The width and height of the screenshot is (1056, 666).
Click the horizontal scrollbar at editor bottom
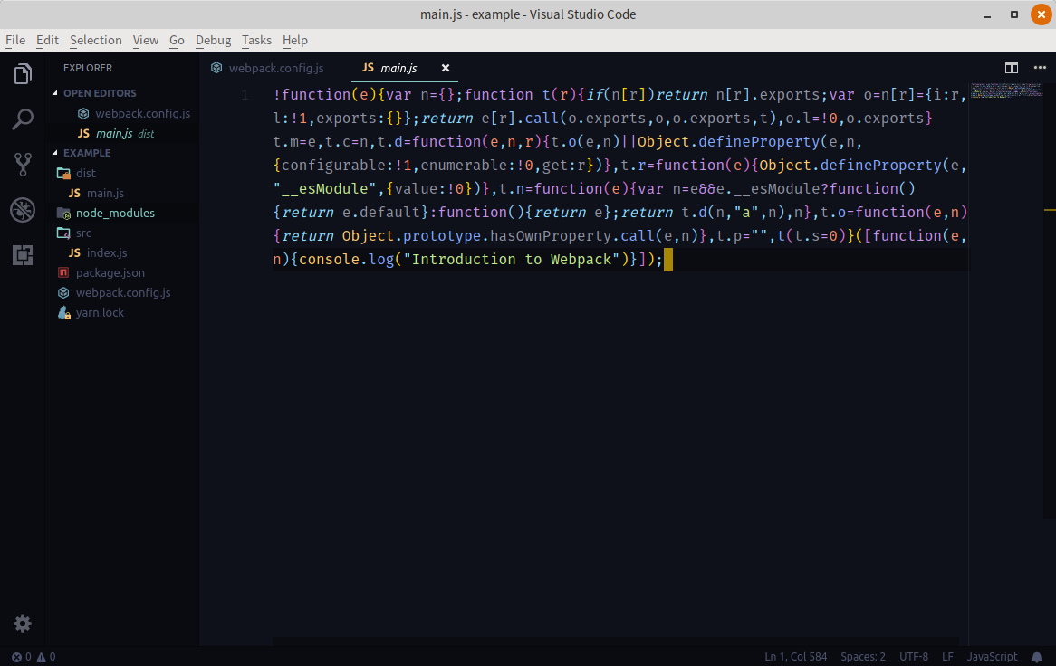click(x=616, y=642)
